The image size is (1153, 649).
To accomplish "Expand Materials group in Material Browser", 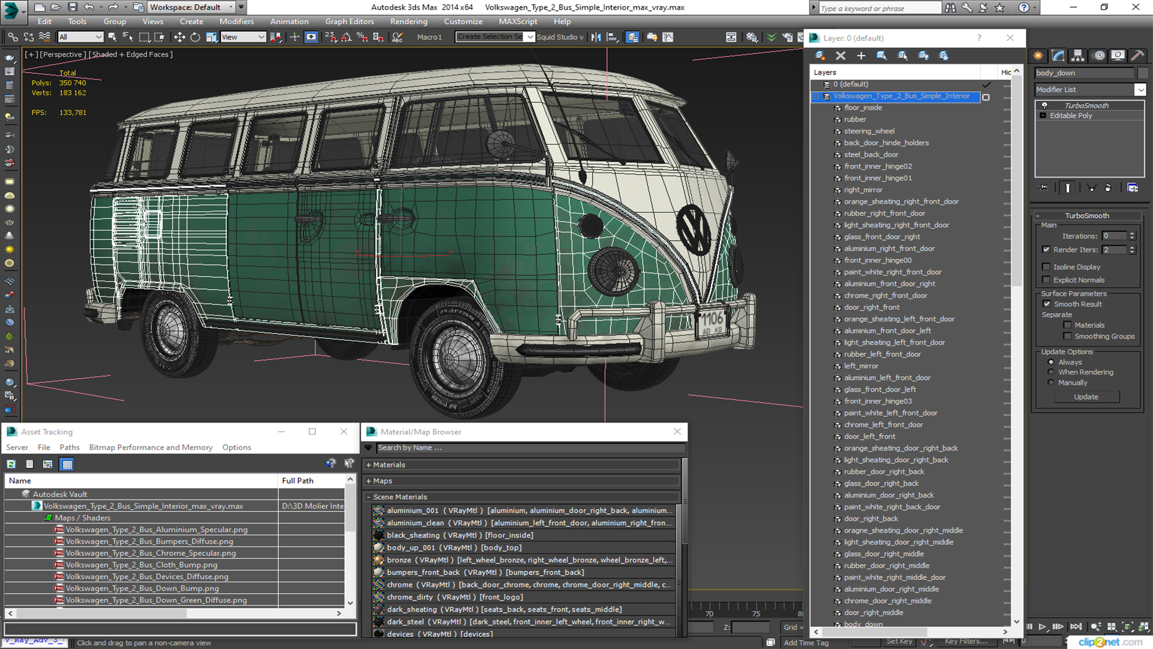I will [369, 465].
